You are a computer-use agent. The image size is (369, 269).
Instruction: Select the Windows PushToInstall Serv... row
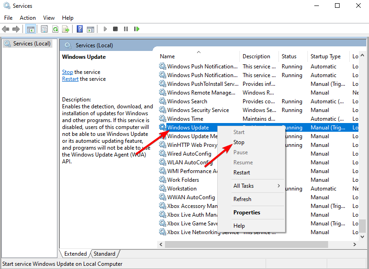[258, 84]
